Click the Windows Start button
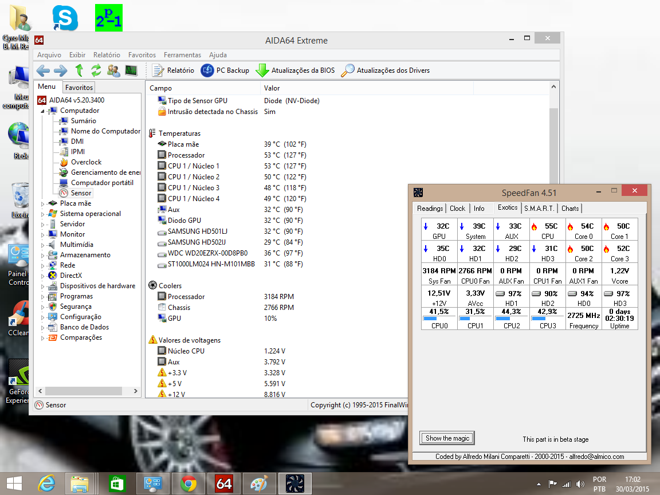Screen dimensions: 660x495 click(15, 484)
